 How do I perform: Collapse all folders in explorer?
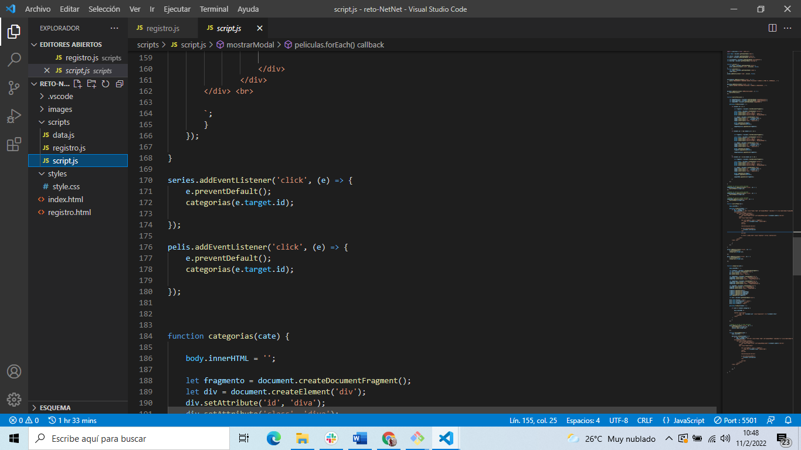click(120, 84)
